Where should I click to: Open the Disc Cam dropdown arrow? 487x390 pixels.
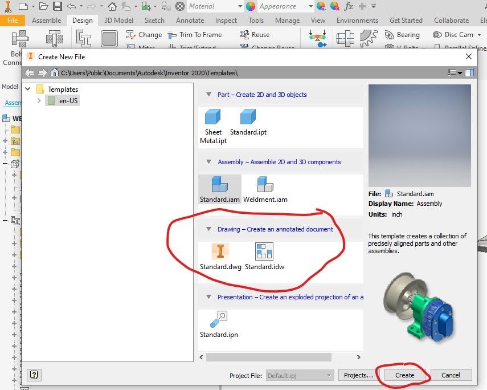pos(480,35)
